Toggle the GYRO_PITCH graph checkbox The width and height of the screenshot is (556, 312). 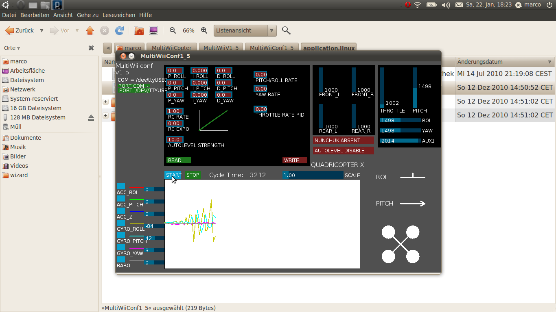pyautogui.click(x=121, y=235)
